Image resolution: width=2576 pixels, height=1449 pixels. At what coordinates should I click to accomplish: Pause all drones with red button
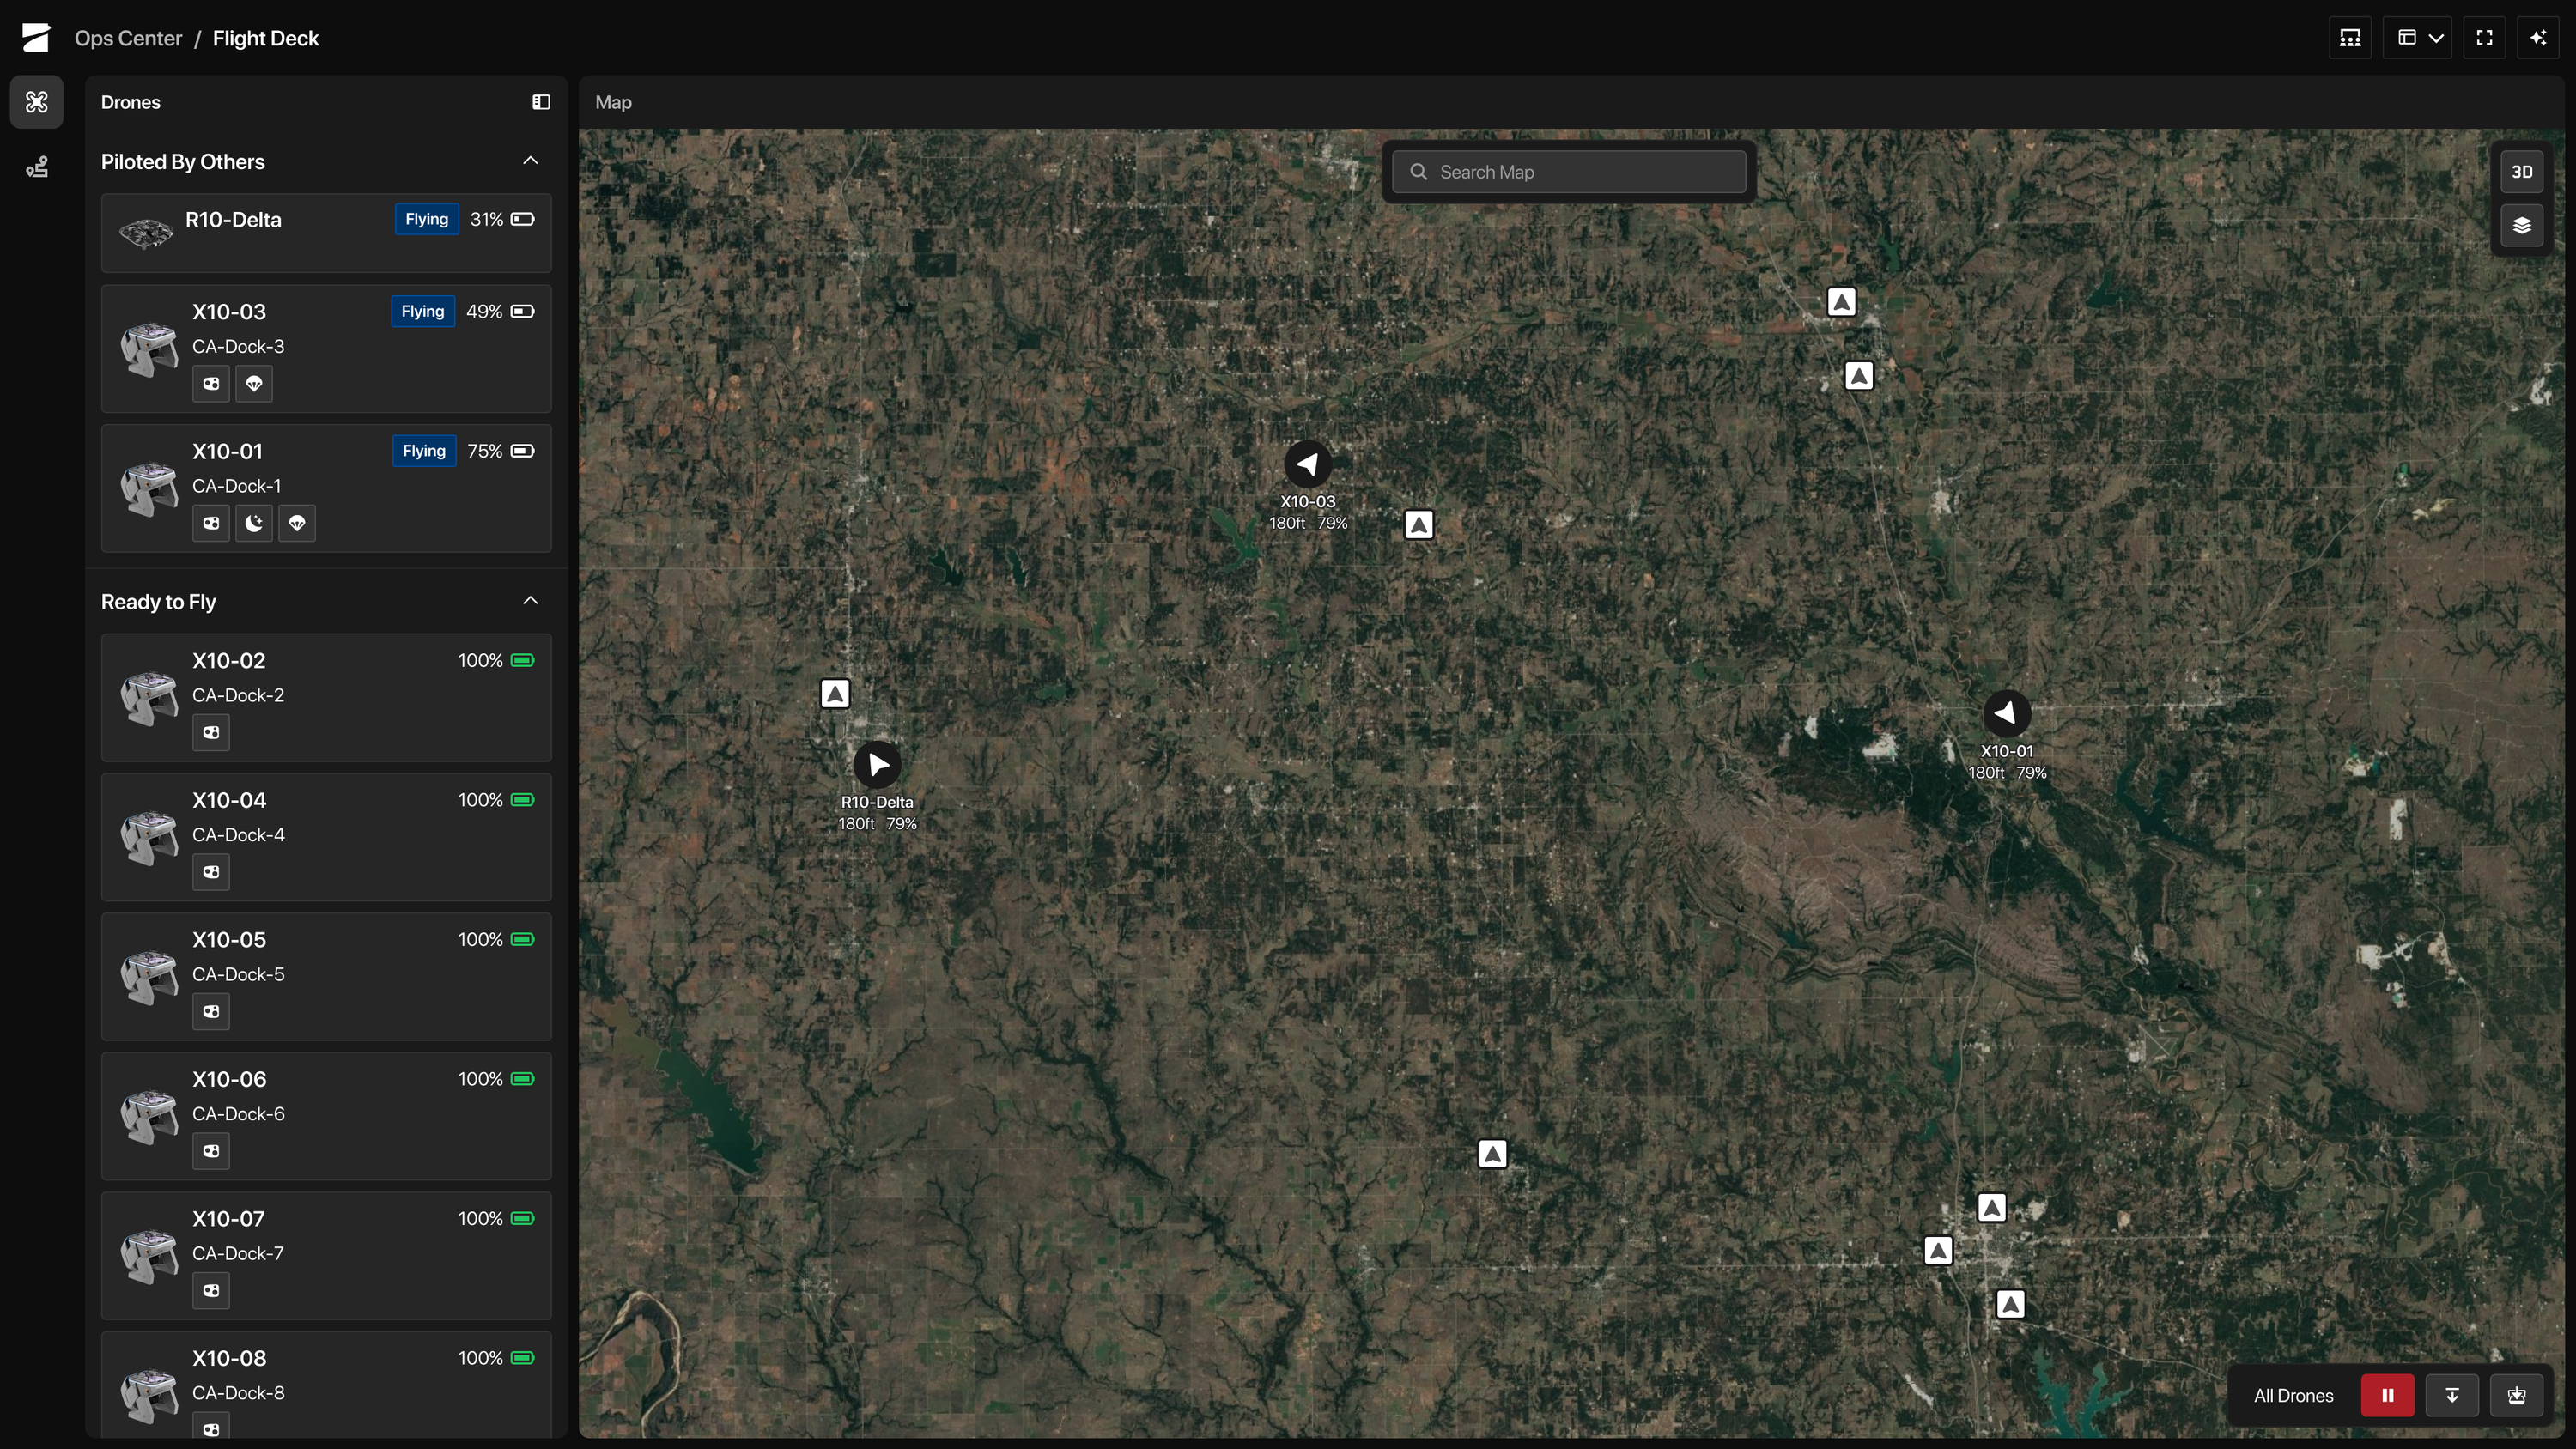point(2387,1396)
